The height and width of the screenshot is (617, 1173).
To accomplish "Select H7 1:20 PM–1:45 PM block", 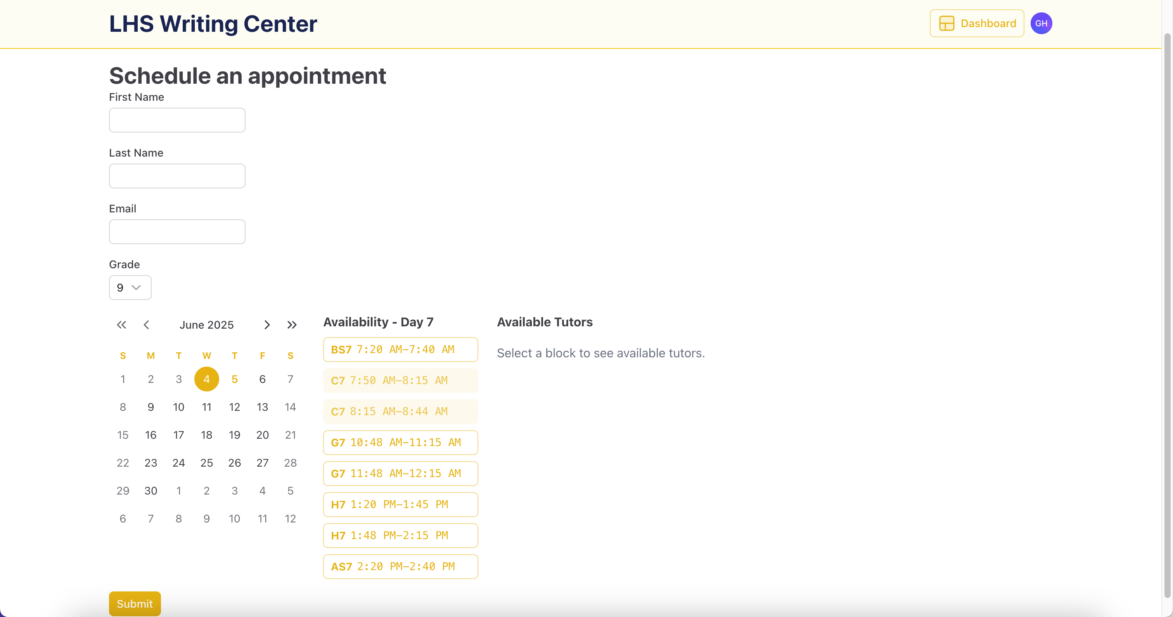I will [x=400, y=505].
